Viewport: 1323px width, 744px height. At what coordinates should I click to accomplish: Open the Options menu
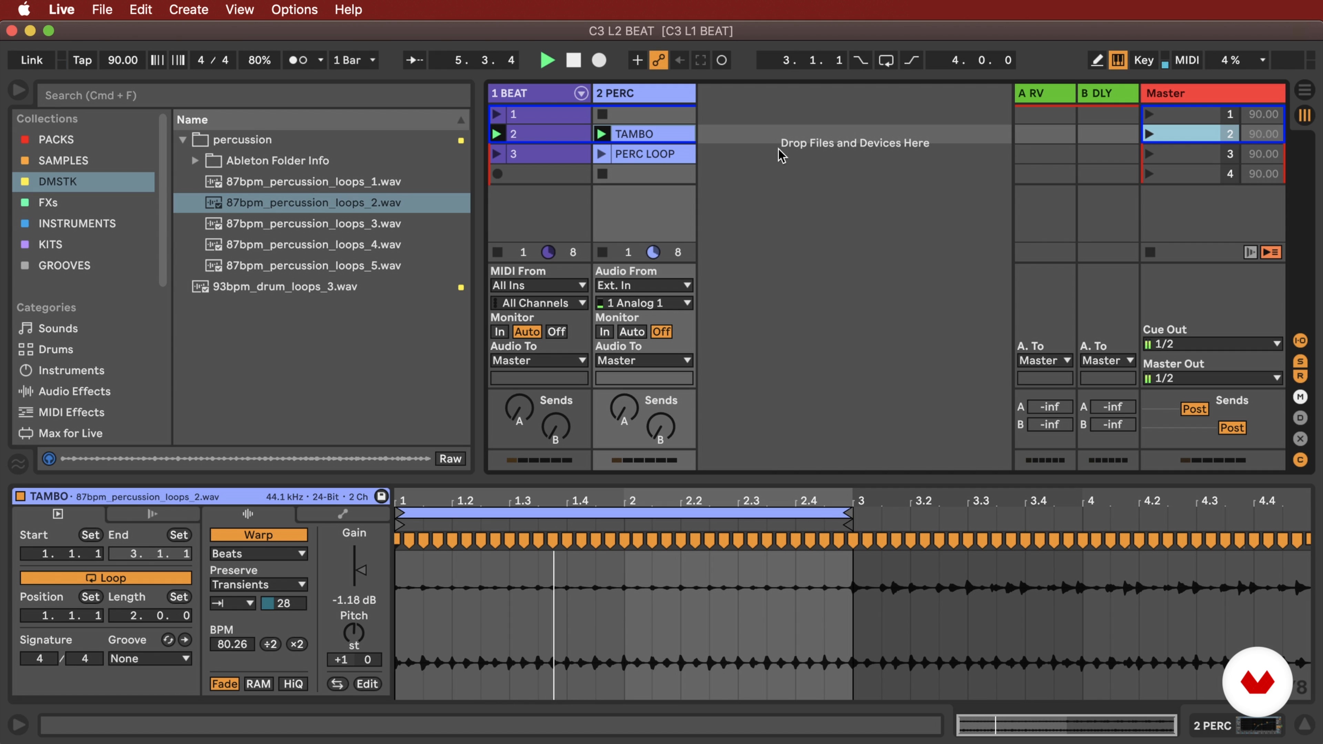click(294, 9)
